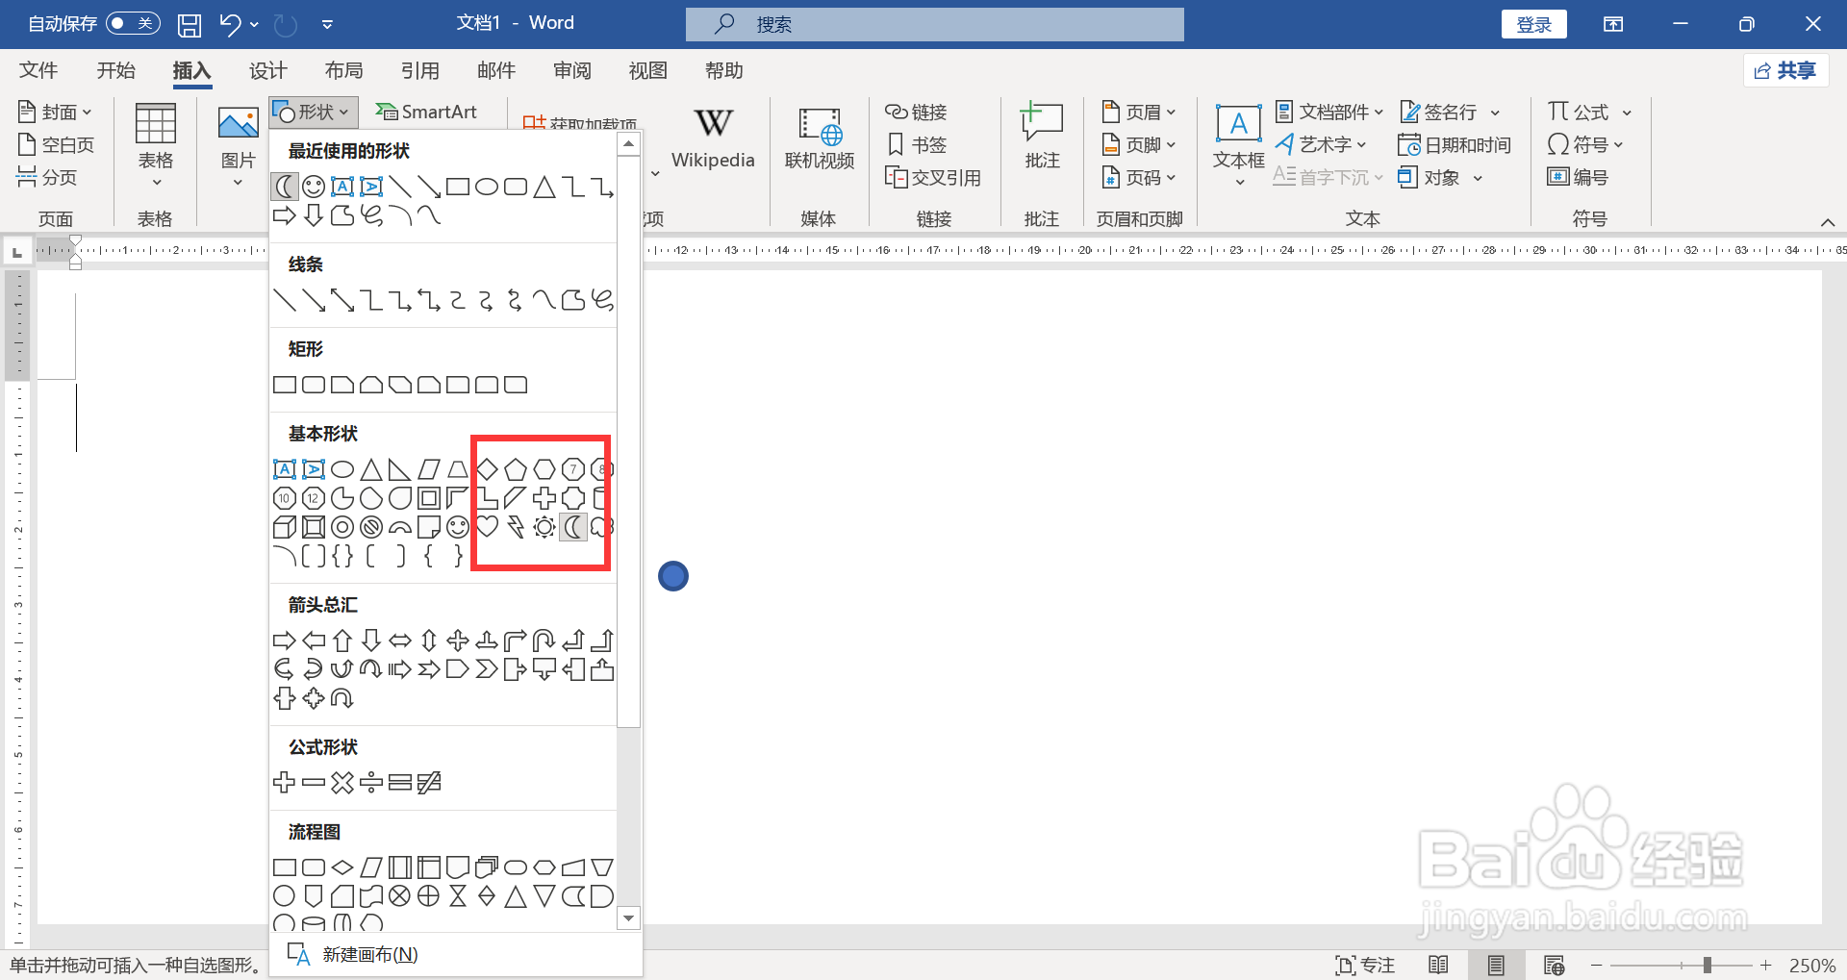Pick the diamond shape in Basic Shapes

[487, 469]
